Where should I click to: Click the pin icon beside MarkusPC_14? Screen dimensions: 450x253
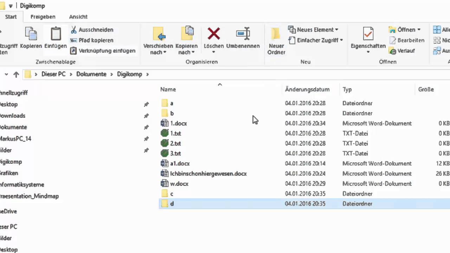click(146, 139)
